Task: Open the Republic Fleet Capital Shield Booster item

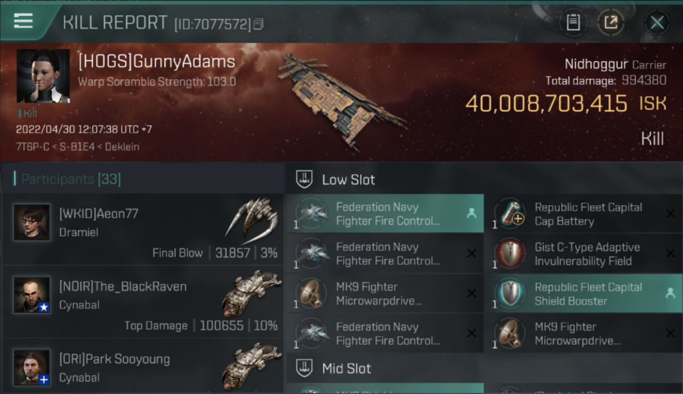Action: point(588,294)
